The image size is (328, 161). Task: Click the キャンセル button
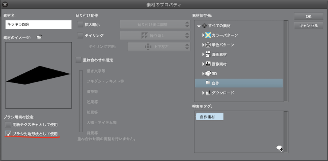[309, 26]
